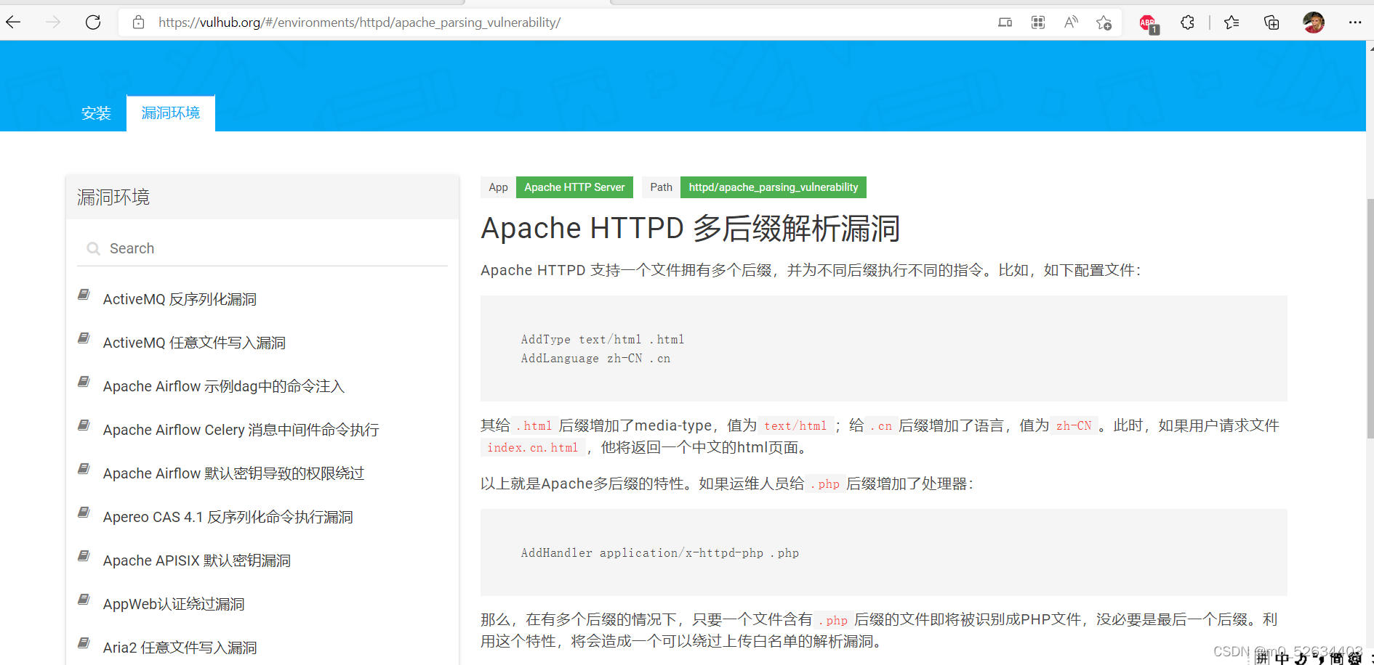
Task: Click the Apache HTTP Server green tag
Action: point(574,187)
